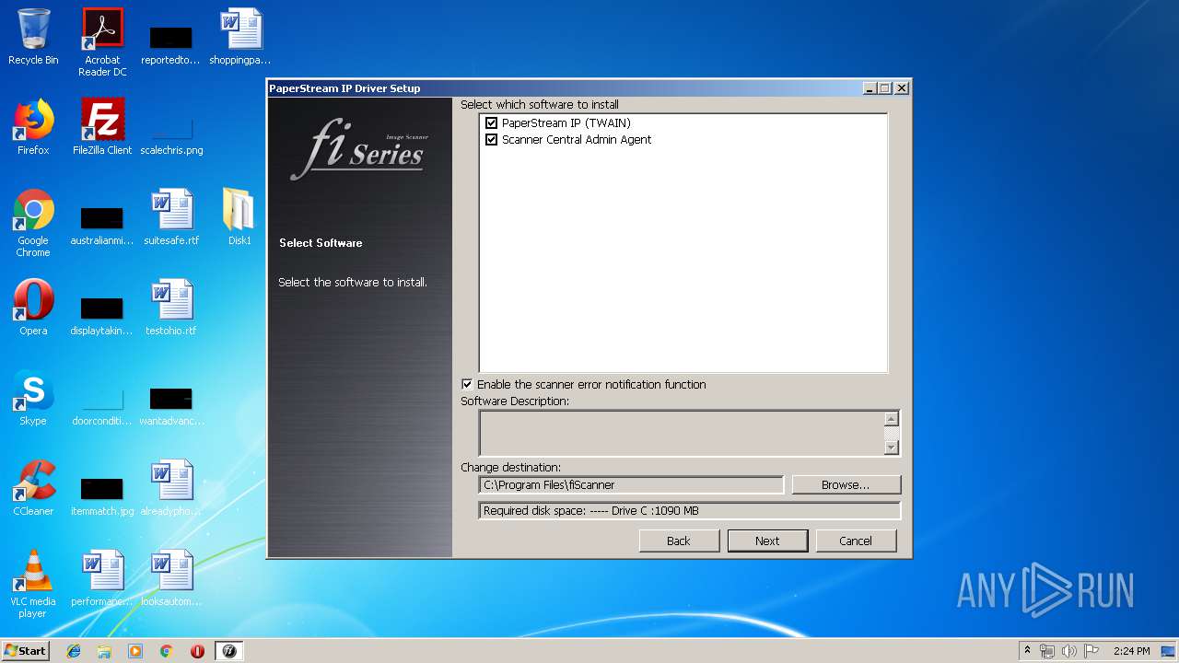Select Acrobat Reader DC desktop icon

coord(102,42)
